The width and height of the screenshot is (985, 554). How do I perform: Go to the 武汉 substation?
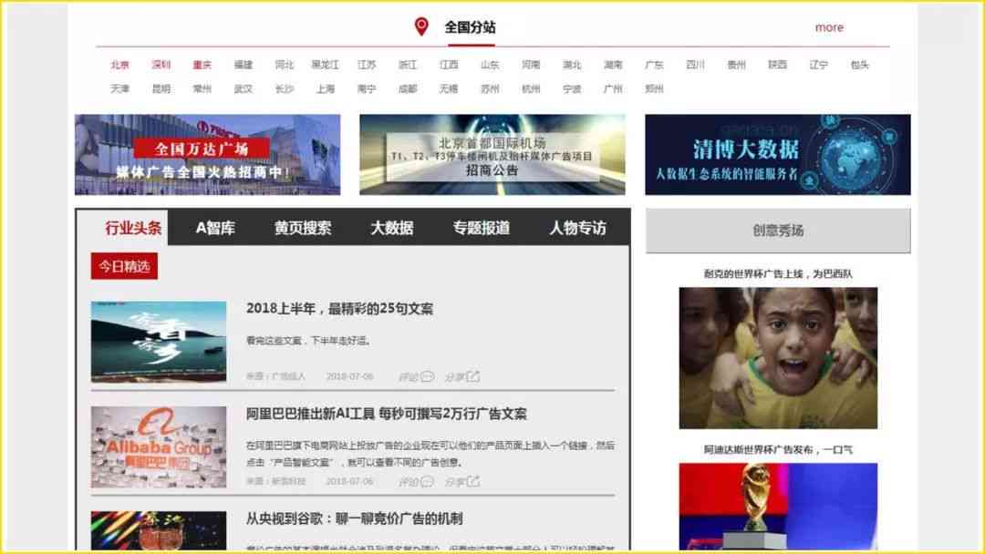[244, 89]
